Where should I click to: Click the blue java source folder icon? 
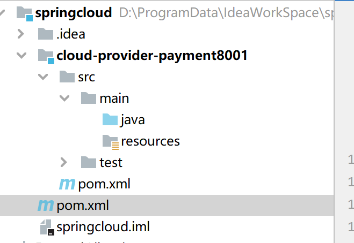tap(110, 119)
